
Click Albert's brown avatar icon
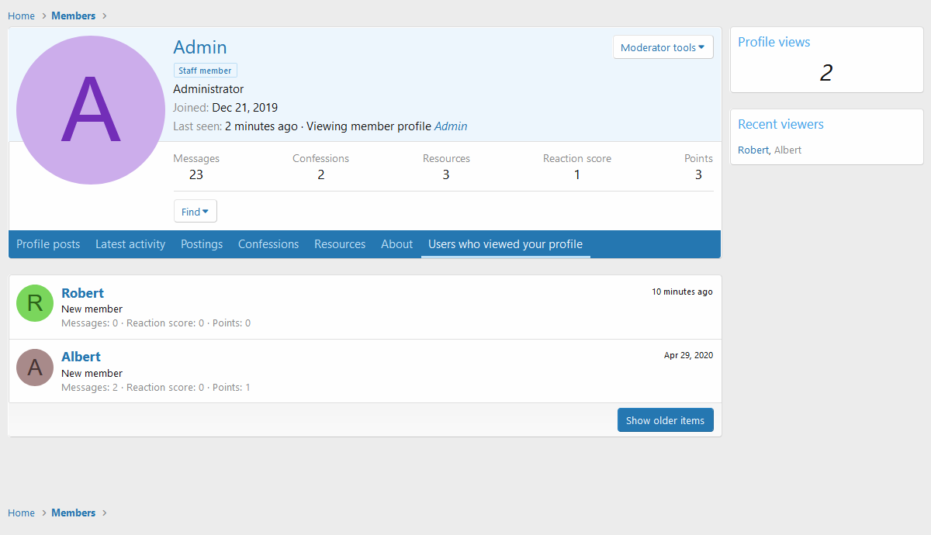point(35,367)
